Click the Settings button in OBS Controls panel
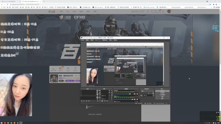 click(162, 97)
